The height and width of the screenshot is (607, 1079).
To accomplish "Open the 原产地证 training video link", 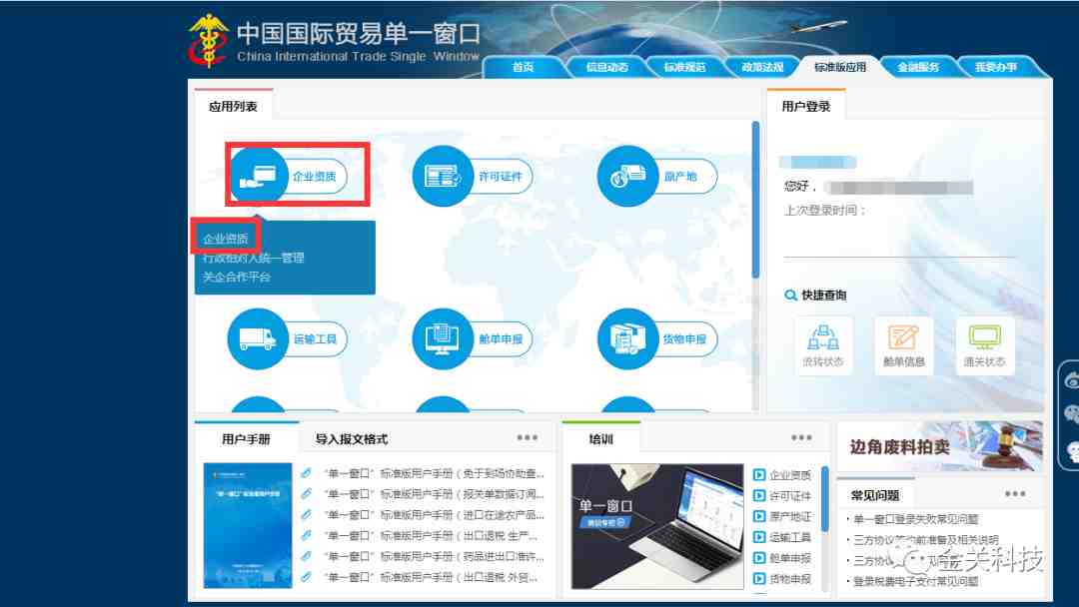I will [789, 516].
